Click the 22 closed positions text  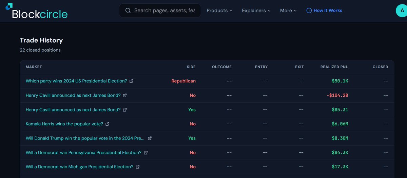(x=40, y=50)
